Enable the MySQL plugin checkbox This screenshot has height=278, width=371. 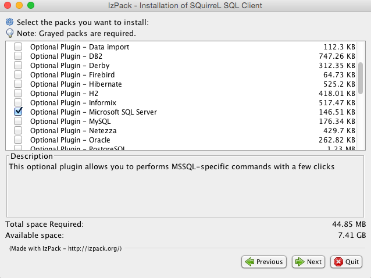click(18, 121)
